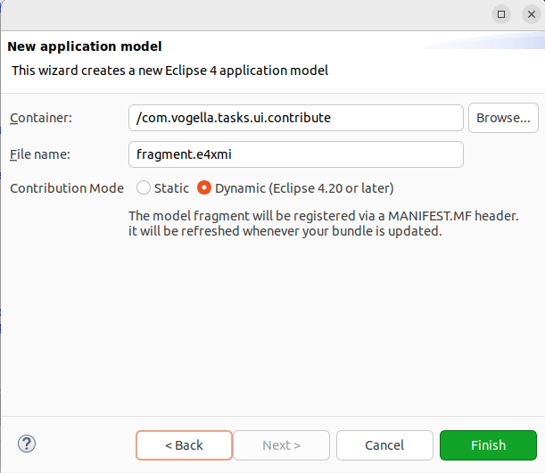Select the Static contribution mode
Screen dimensions: 545x473
162,188
